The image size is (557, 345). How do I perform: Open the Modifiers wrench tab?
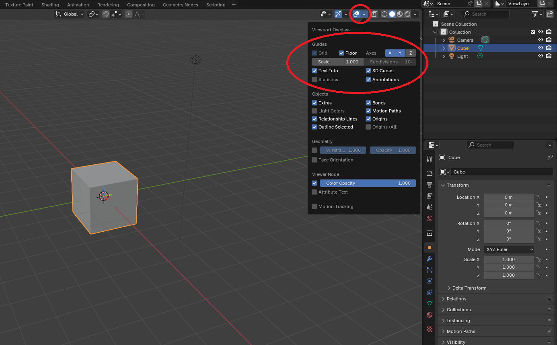click(430, 259)
